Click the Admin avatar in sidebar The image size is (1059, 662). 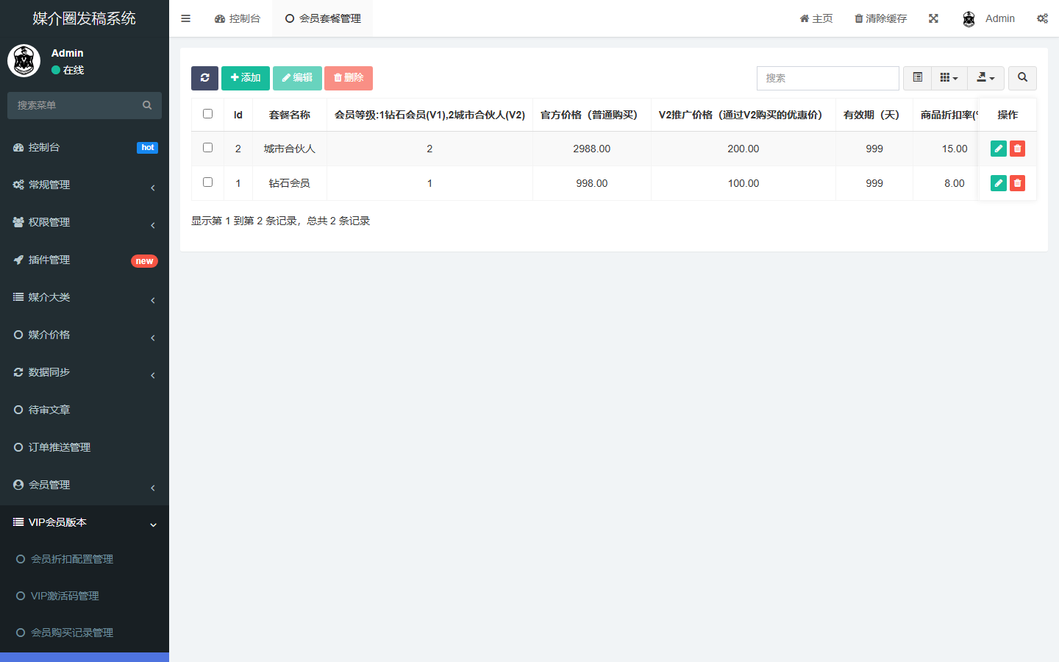[x=24, y=60]
